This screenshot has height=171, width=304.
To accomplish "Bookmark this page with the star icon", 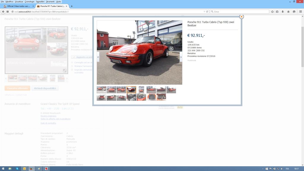I will pyautogui.click(x=272, y=12).
